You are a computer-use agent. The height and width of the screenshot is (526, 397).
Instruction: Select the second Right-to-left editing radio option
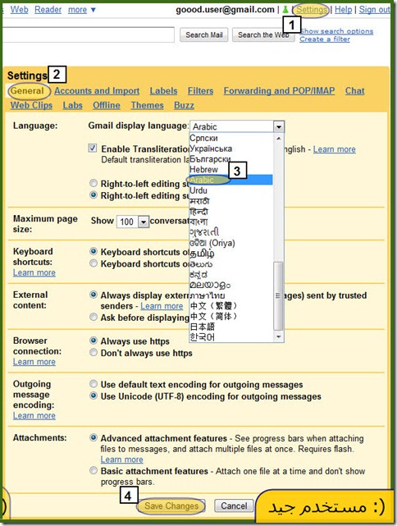(94, 195)
